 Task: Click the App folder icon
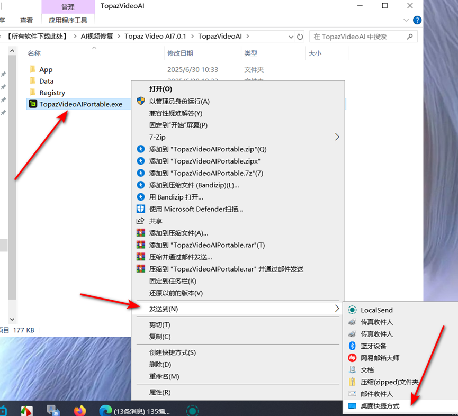pyautogui.click(x=33, y=69)
